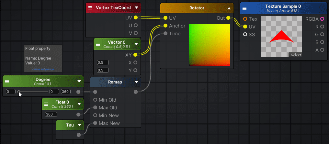Image resolution: width=329 pixels, height=144 pixels.
Task: Click the Degree slider track
Action: coord(33,92)
